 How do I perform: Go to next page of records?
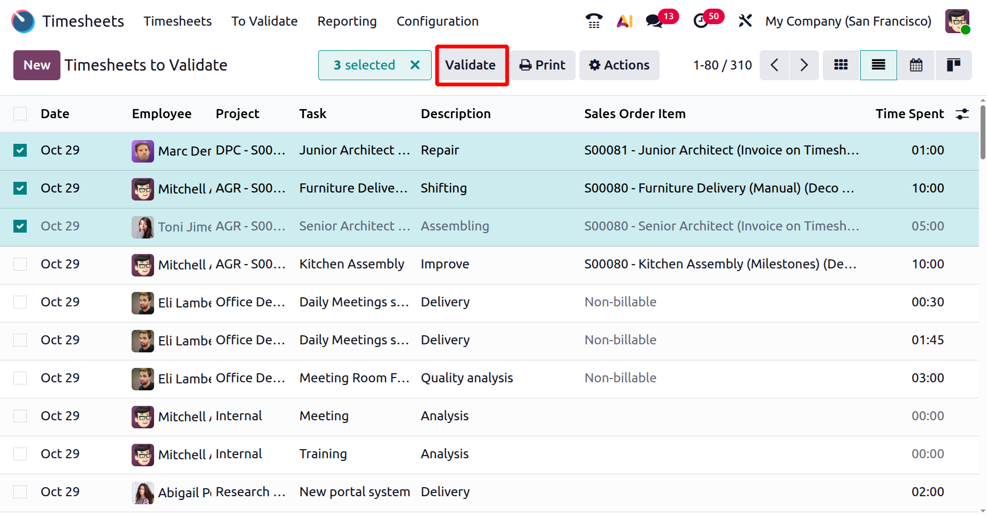[804, 65]
